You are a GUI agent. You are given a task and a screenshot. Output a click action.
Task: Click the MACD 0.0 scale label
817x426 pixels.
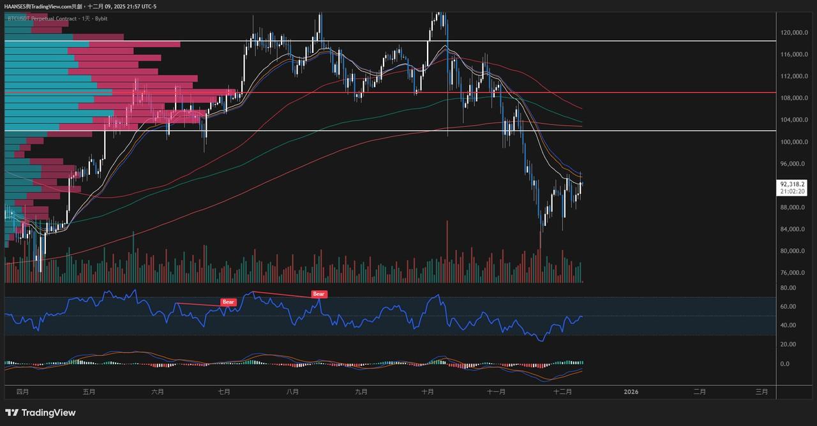[x=784, y=364]
